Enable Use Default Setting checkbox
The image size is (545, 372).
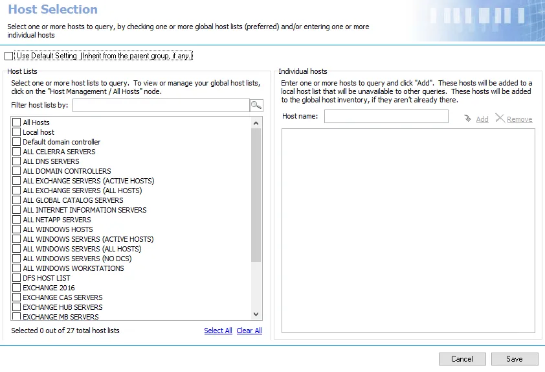tap(8, 56)
